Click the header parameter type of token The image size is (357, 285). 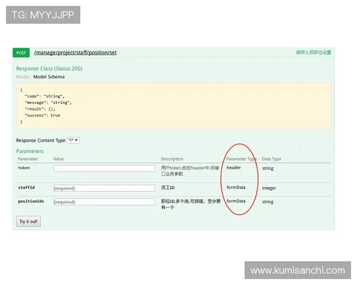233,168
